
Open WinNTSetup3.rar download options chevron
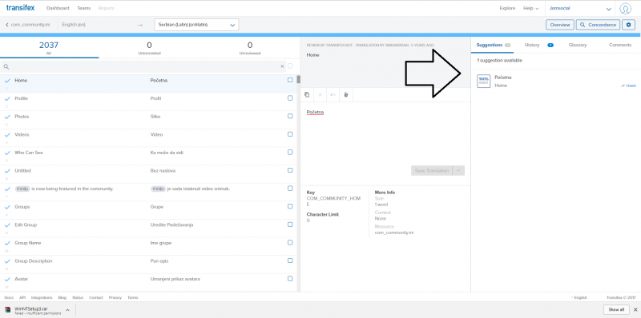pyautogui.click(x=67, y=310)
